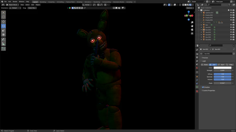Open the Texture properties tab
The height and width of the screenshot is (132, 236).
click(x=197, y=91)
